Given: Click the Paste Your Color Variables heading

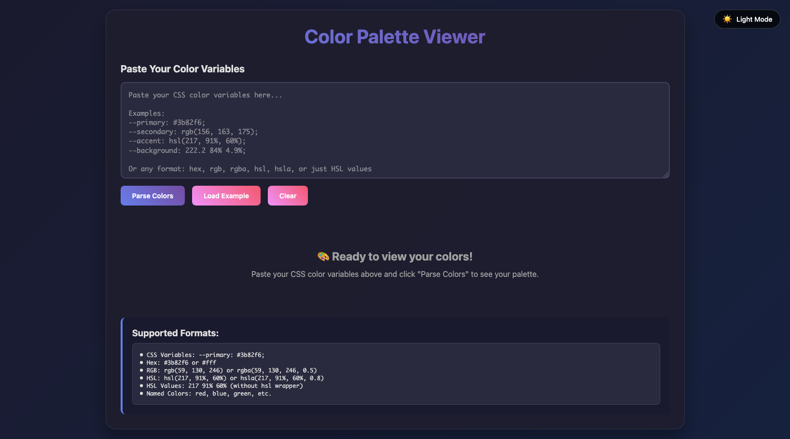Looking at the screenshot, I should point(182,69).
